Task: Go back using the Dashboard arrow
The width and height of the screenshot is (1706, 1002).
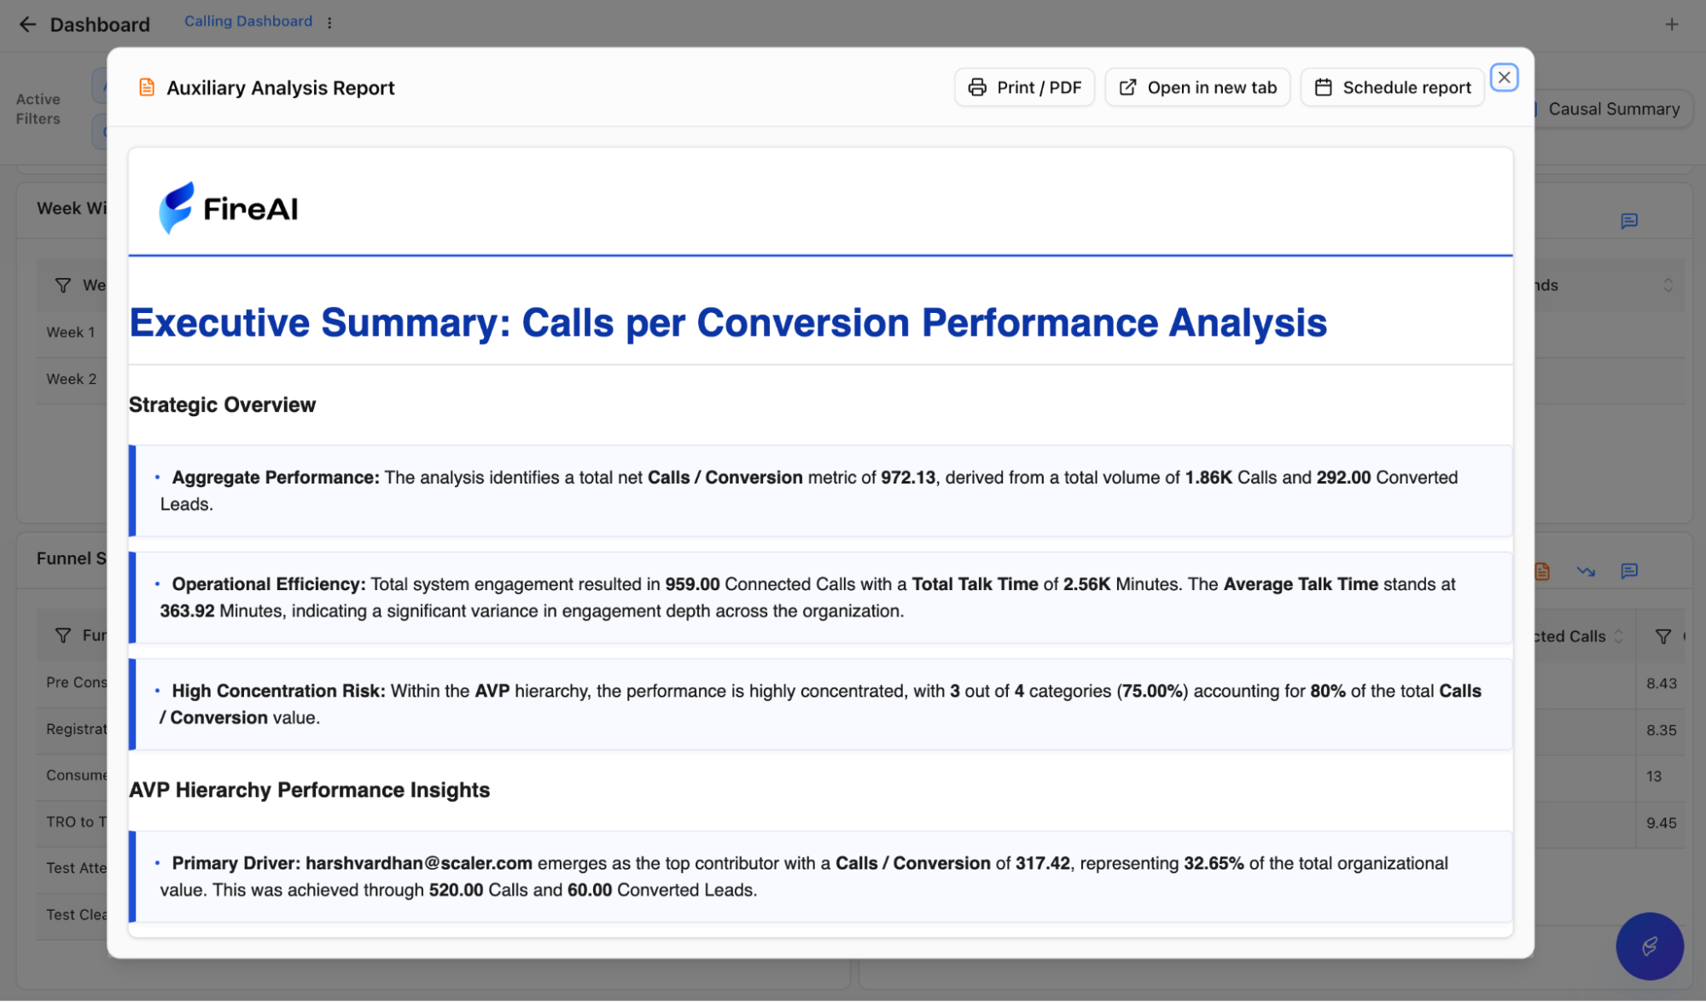Action: [27, 25]
